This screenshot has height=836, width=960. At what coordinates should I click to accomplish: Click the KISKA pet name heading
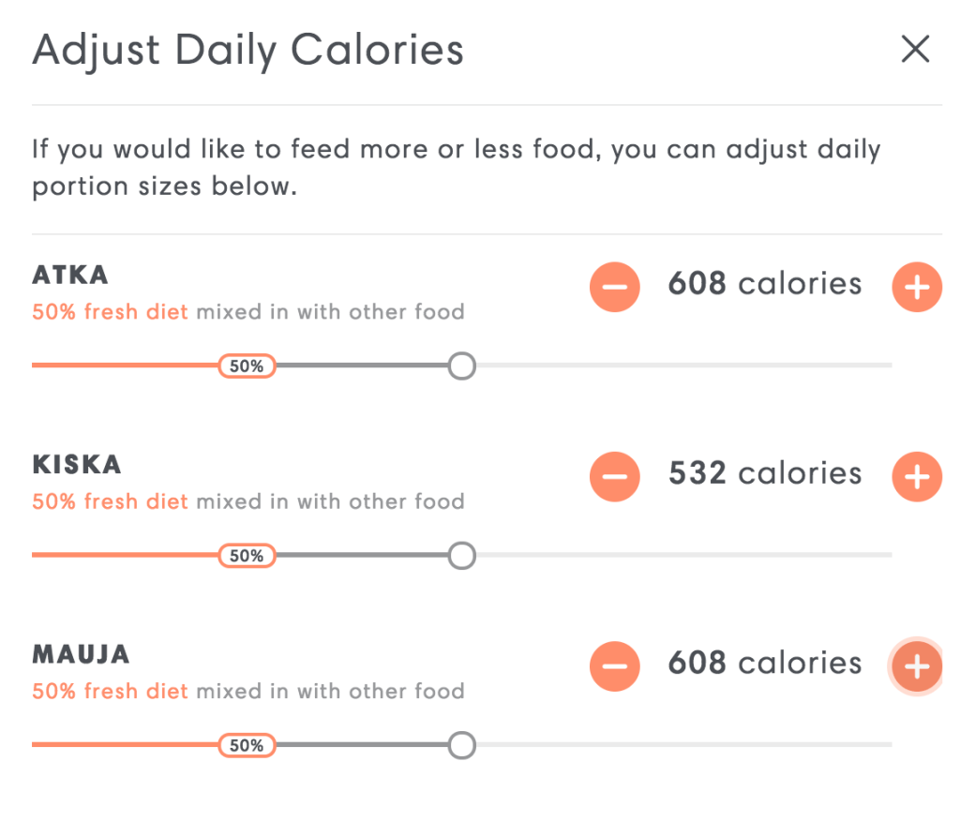click(x=77, y=465)
